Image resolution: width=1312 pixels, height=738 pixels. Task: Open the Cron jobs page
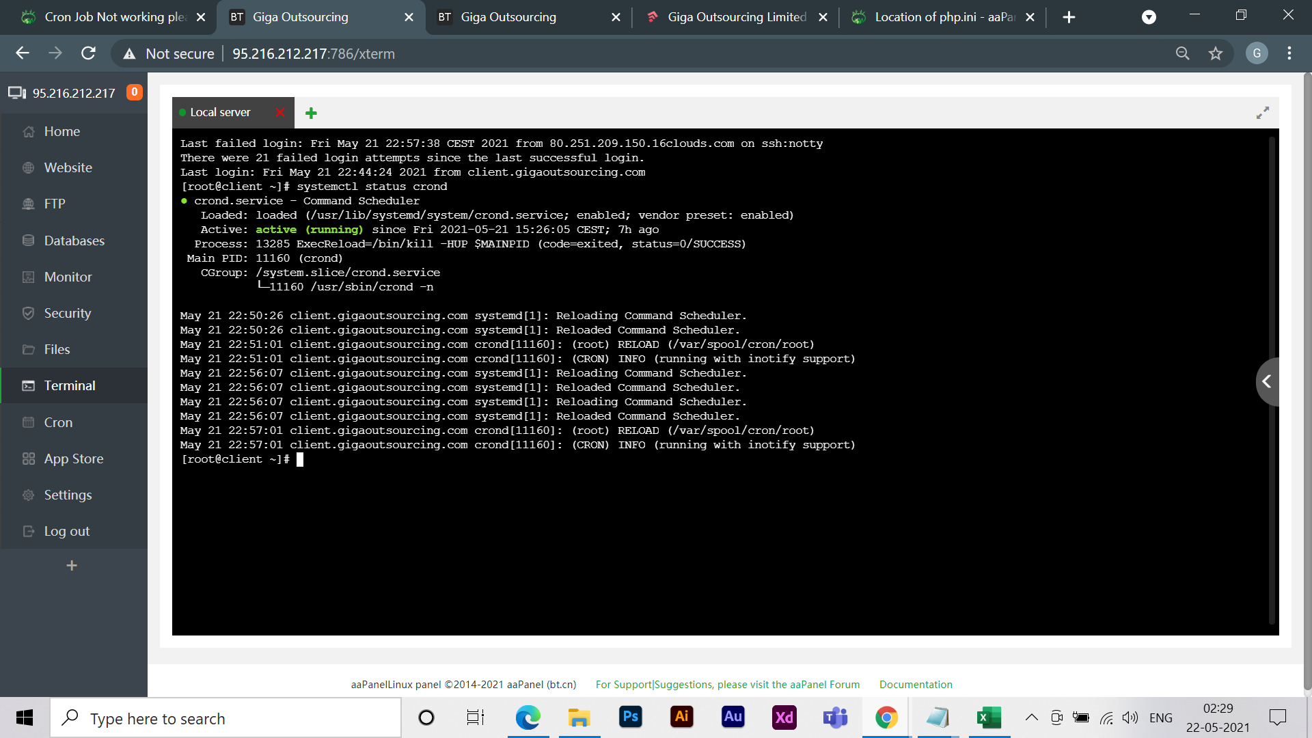coord(58,422)
